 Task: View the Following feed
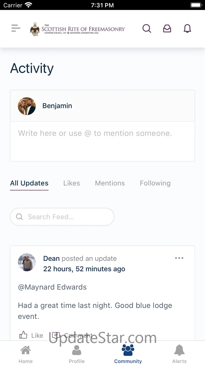click(155, 183)
